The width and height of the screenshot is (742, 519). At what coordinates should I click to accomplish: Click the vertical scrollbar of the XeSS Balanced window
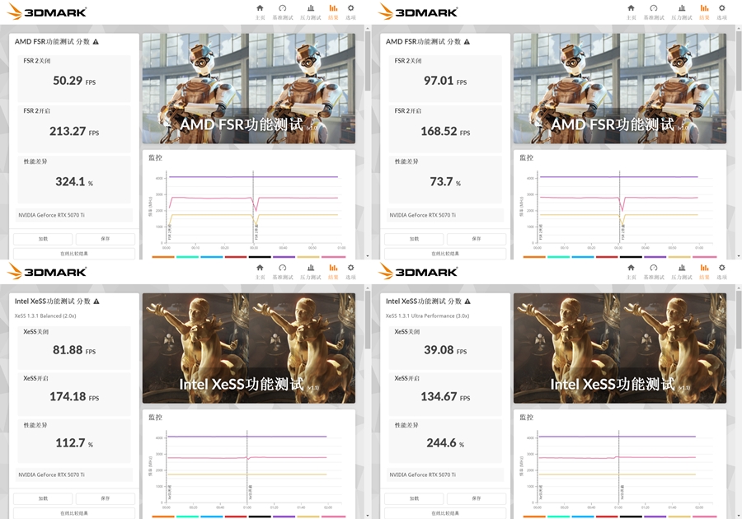(368, 321)
